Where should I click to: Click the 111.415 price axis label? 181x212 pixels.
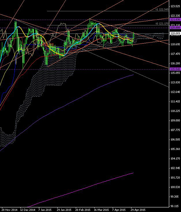[x=175, y=101]
